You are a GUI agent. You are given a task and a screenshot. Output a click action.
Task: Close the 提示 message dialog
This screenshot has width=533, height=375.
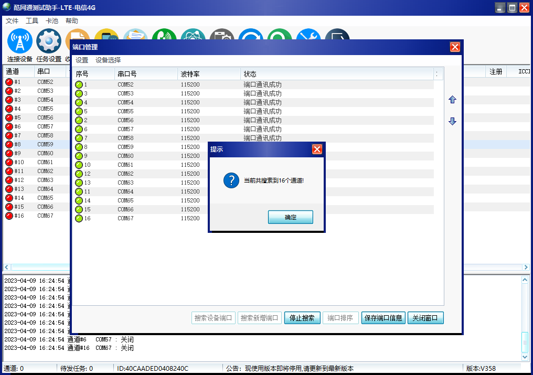[x=317, y=149]
